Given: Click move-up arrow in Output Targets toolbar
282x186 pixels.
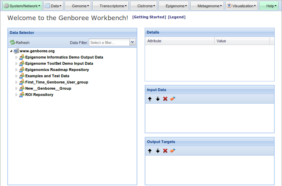Looking at the screenshot, I should click(x=150, y=151).
